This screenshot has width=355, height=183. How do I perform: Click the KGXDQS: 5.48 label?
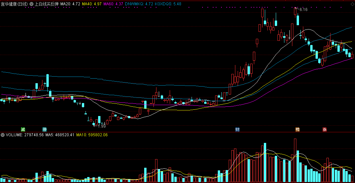point(168,4)
